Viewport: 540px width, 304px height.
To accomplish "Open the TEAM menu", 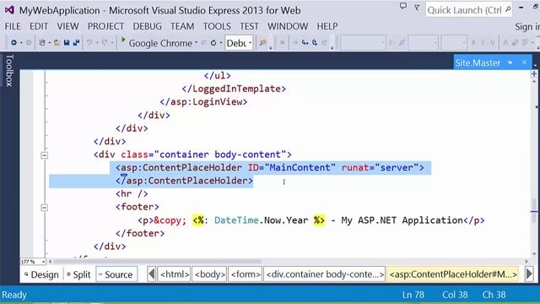I will [182, 26].
